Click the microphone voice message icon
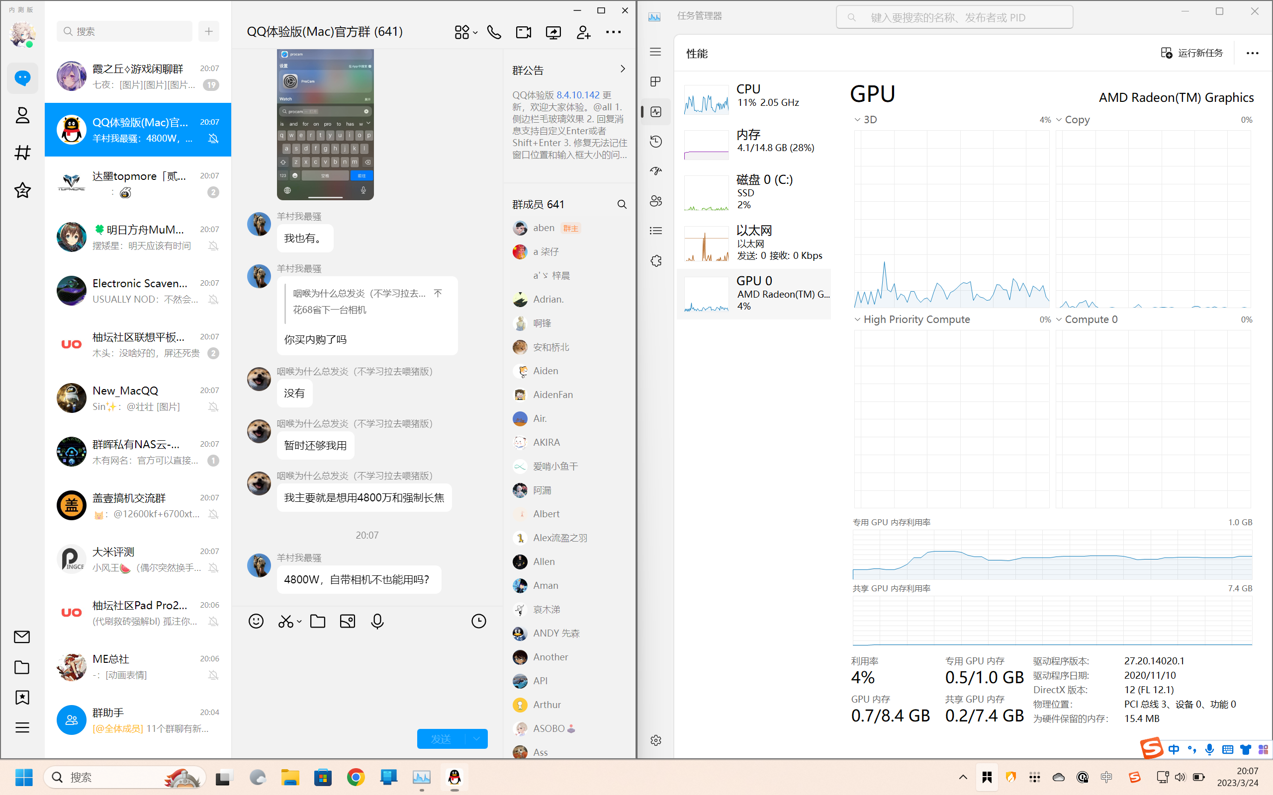 tap(377, 621)
